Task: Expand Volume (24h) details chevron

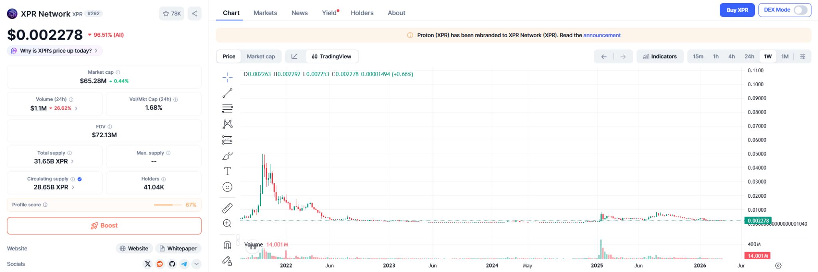Action: tap(76, 108)
